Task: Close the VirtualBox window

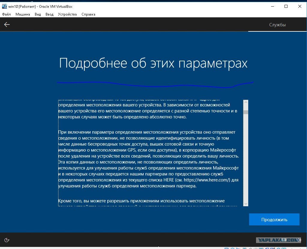Action: pos(300,7)
